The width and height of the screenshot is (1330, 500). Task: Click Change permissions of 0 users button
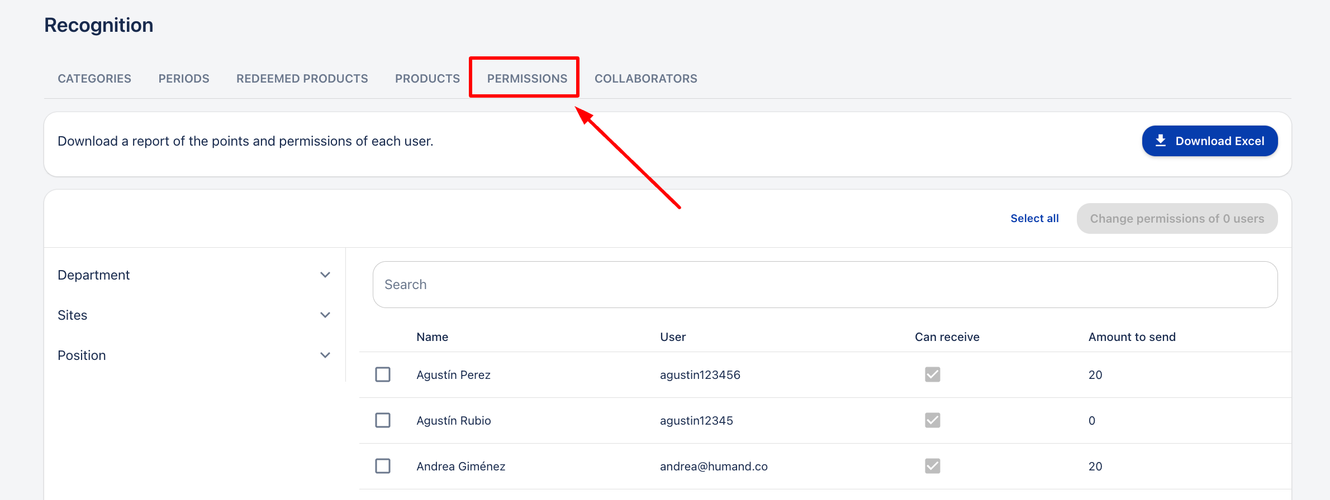coord(1176,218)
